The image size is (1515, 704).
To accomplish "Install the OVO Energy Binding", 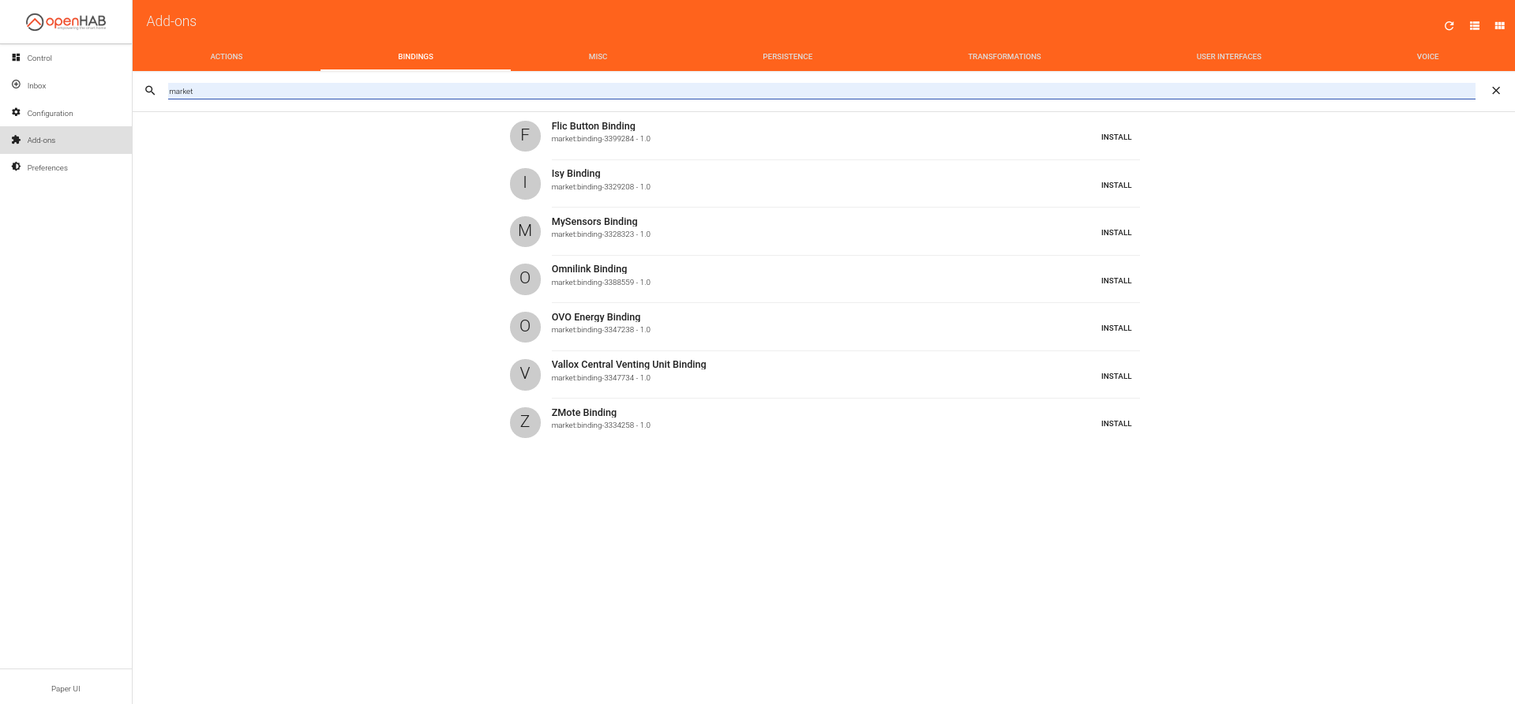I will [x=1116, y=328].
